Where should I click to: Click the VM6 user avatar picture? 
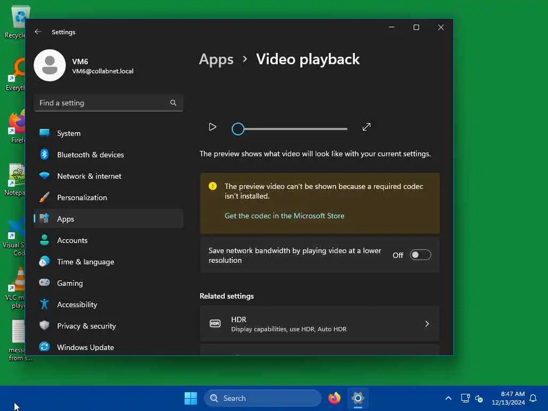(x=50, y=65)
